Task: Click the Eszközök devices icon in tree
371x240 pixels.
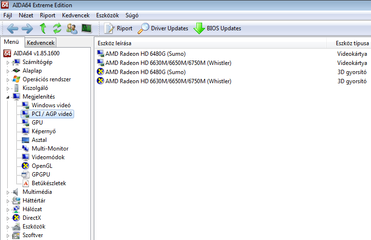Action: pyautogui.click(x=16, y=227)
